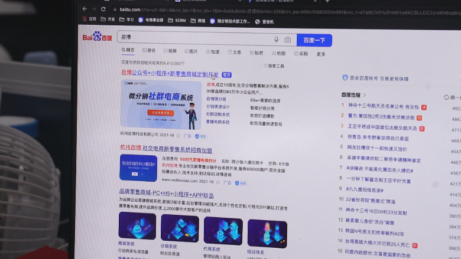The image size is (461, 259).
Task: Open the 应用 apps bookmark
Action: tap(89, 19)
